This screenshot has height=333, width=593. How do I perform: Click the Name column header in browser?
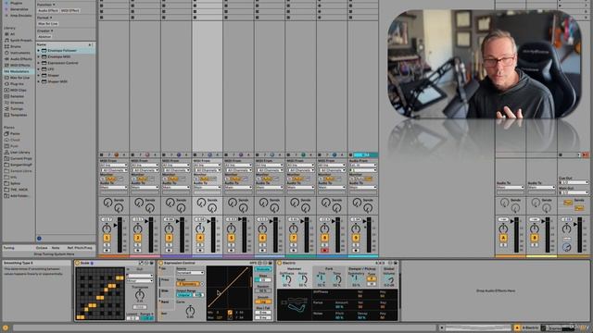pos(42,44)
